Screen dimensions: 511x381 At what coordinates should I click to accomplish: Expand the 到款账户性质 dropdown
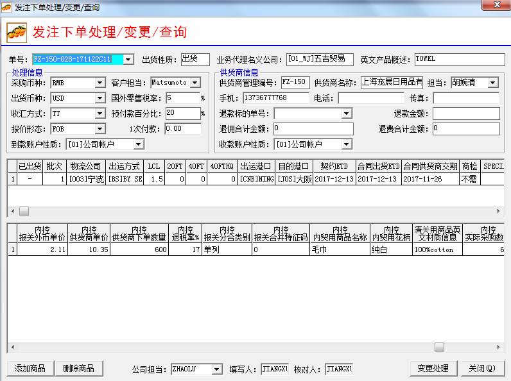(139, 144)
